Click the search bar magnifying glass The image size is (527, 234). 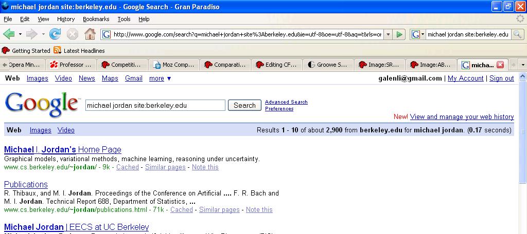[x=518, y=34]
